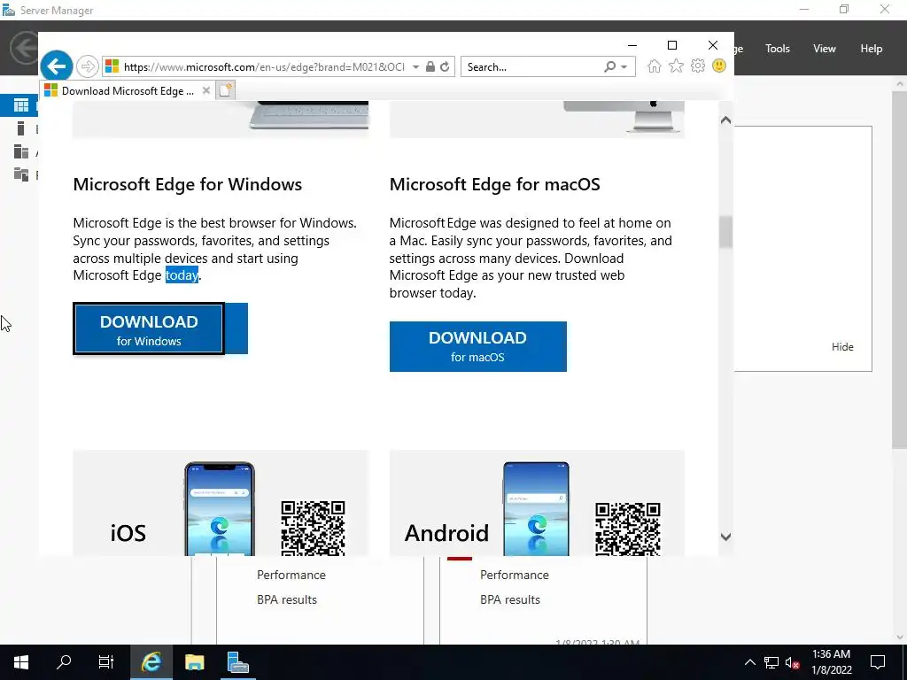Screen dimensions: 907x680
Task: Click DOWNLOAD for macOS button
Action: click(x=477, y=346)
